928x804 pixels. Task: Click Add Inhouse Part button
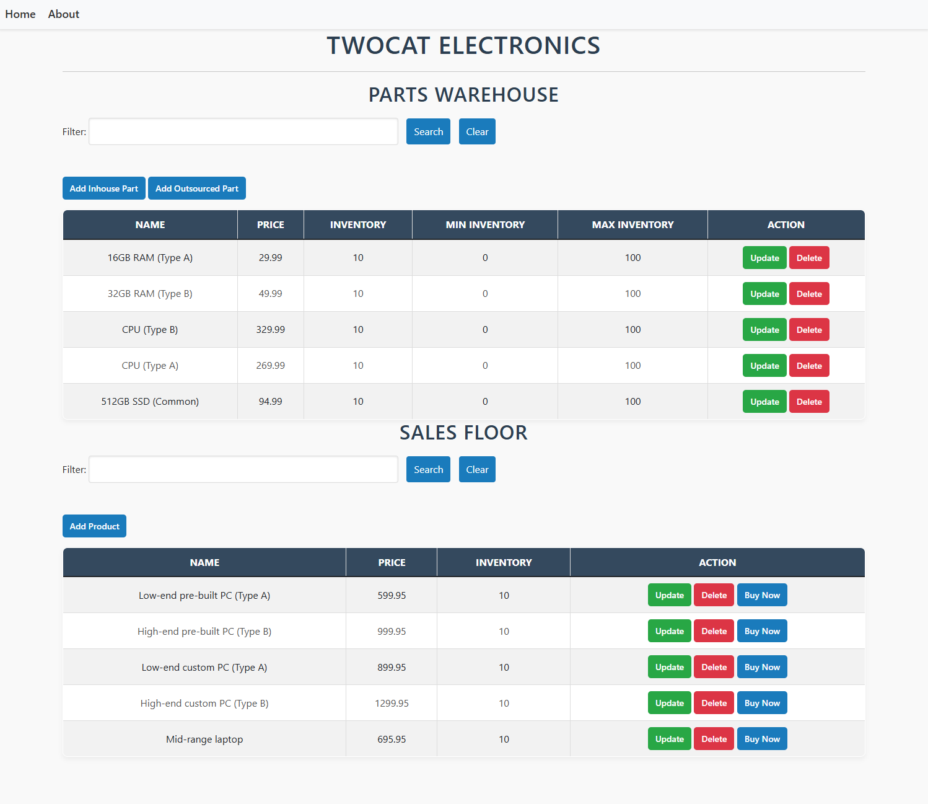pos(104,188)
